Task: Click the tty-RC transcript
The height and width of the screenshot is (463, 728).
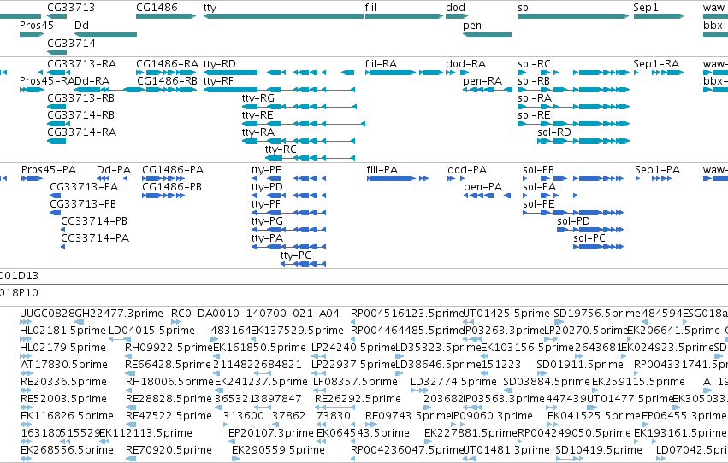Action: coord(311,158)
